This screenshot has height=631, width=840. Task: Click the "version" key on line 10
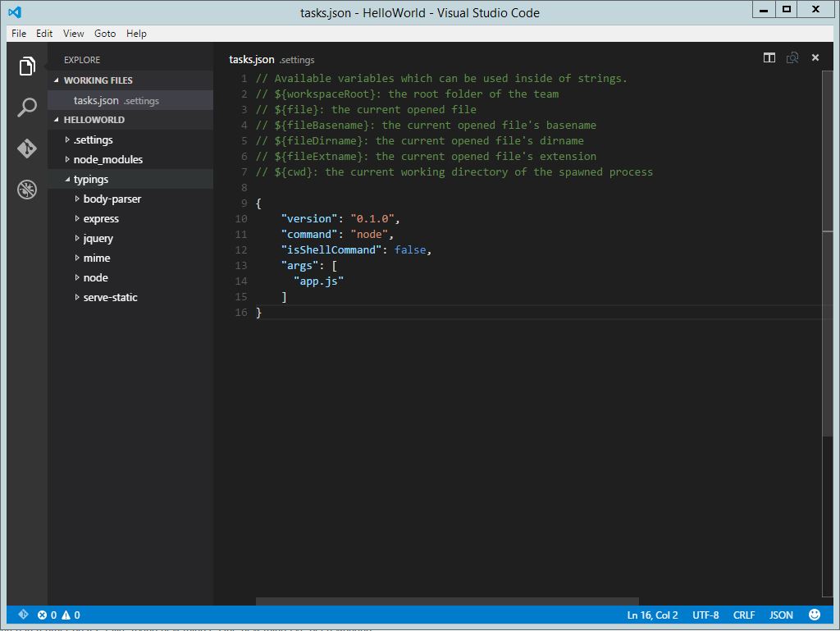point(309,218)
